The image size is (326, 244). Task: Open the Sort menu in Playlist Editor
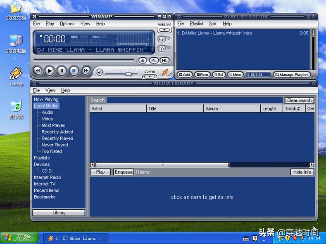tap(213, 23)
